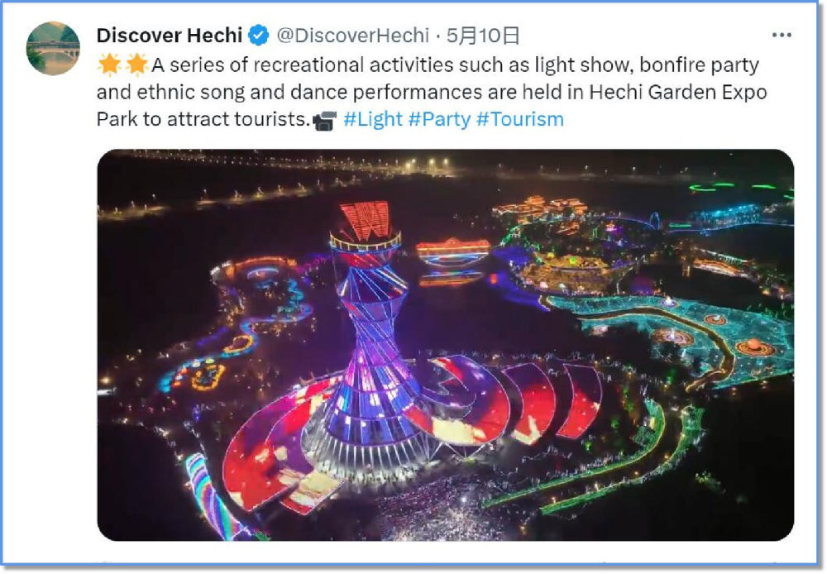Open the 5月10日 post date link
Screen dimensions: 827x574
point(483,36)
